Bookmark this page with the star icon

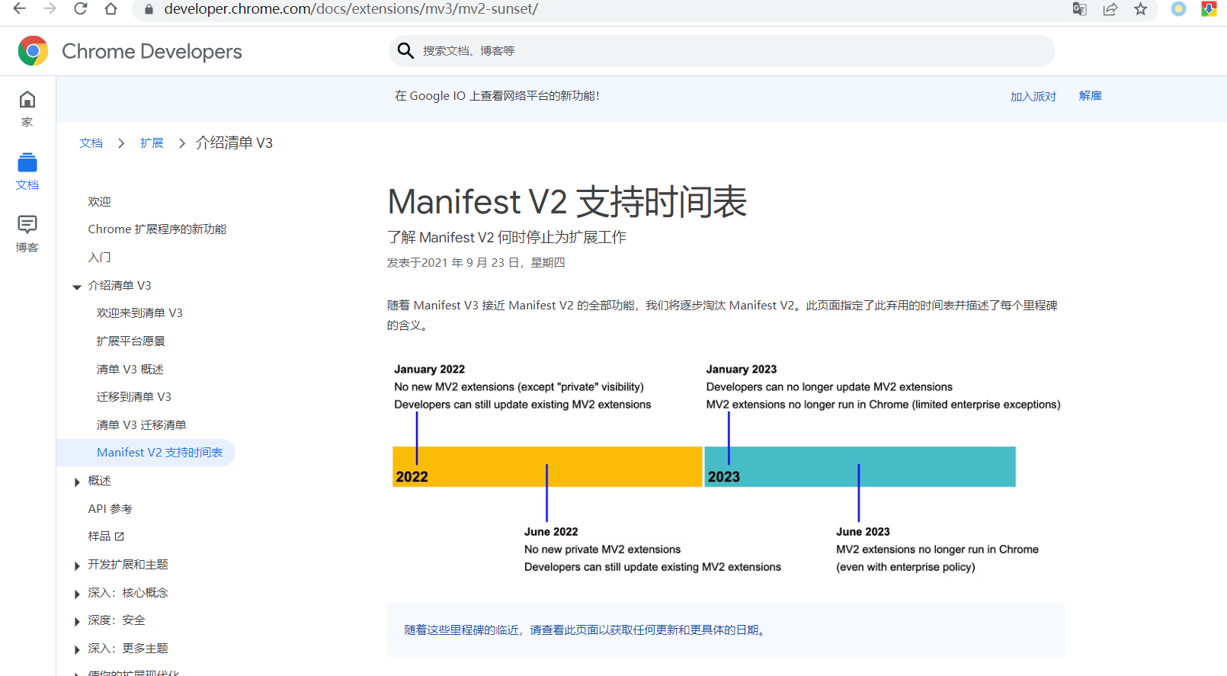coord(1141,9)
